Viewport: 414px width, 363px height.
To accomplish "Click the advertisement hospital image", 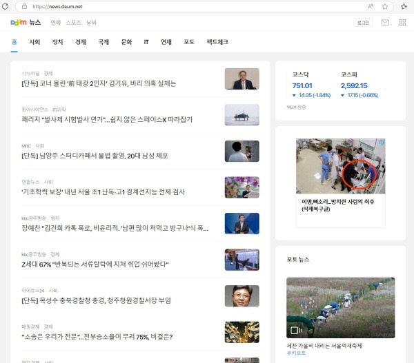I will [340, 166].
